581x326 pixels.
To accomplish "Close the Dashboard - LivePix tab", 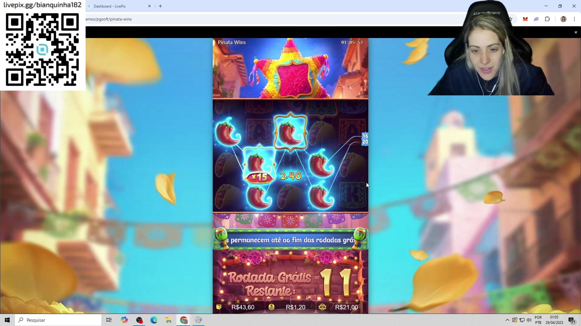I will 149,6.
